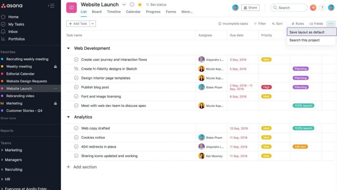Open the Add Task dropdown arrow
Screen dimensions: 337x190
(92, 24)
